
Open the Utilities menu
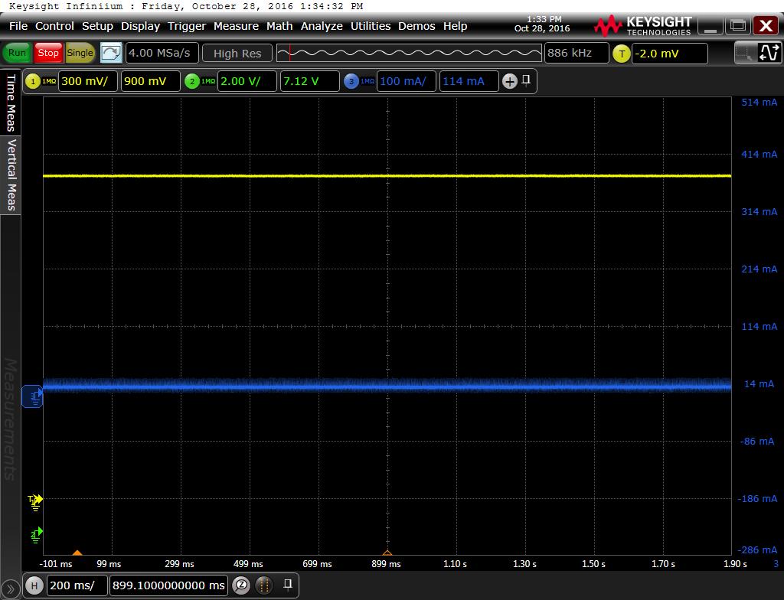(x=371, y=26)
